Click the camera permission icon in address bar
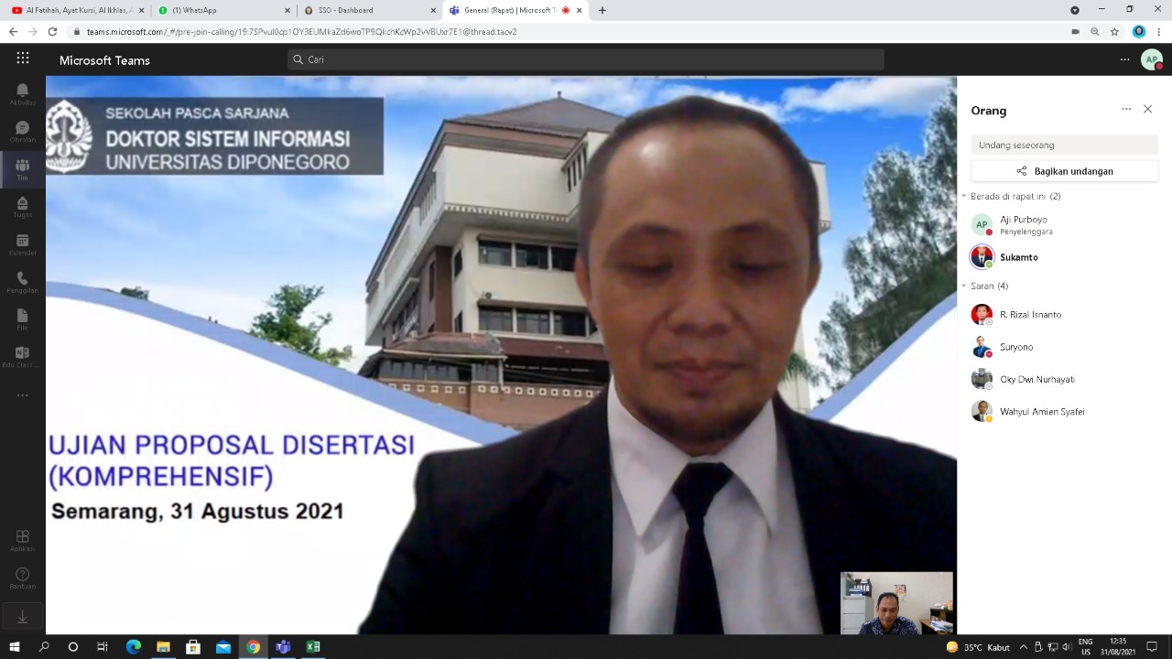 (1075, 31)
